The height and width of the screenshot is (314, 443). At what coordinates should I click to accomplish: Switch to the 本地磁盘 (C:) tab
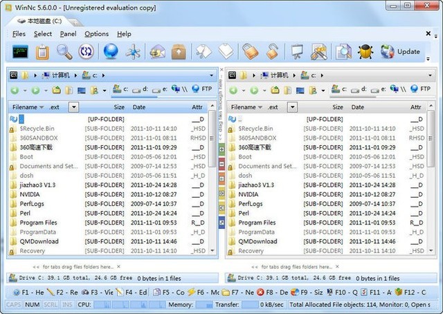coord(39,21)
